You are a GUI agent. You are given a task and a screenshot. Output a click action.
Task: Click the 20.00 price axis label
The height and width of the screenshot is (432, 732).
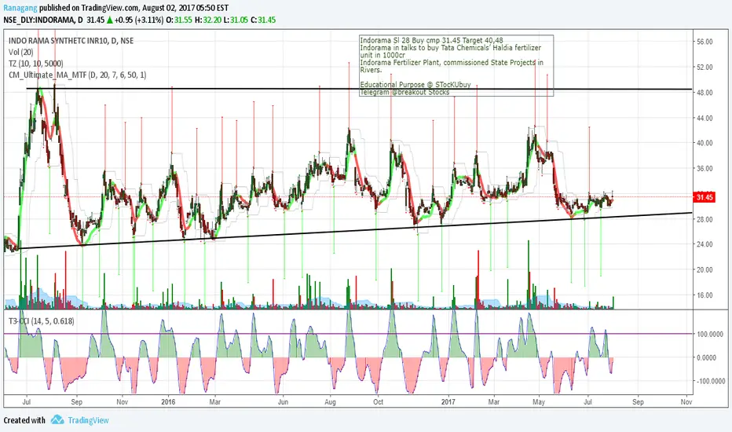(705, 269)
